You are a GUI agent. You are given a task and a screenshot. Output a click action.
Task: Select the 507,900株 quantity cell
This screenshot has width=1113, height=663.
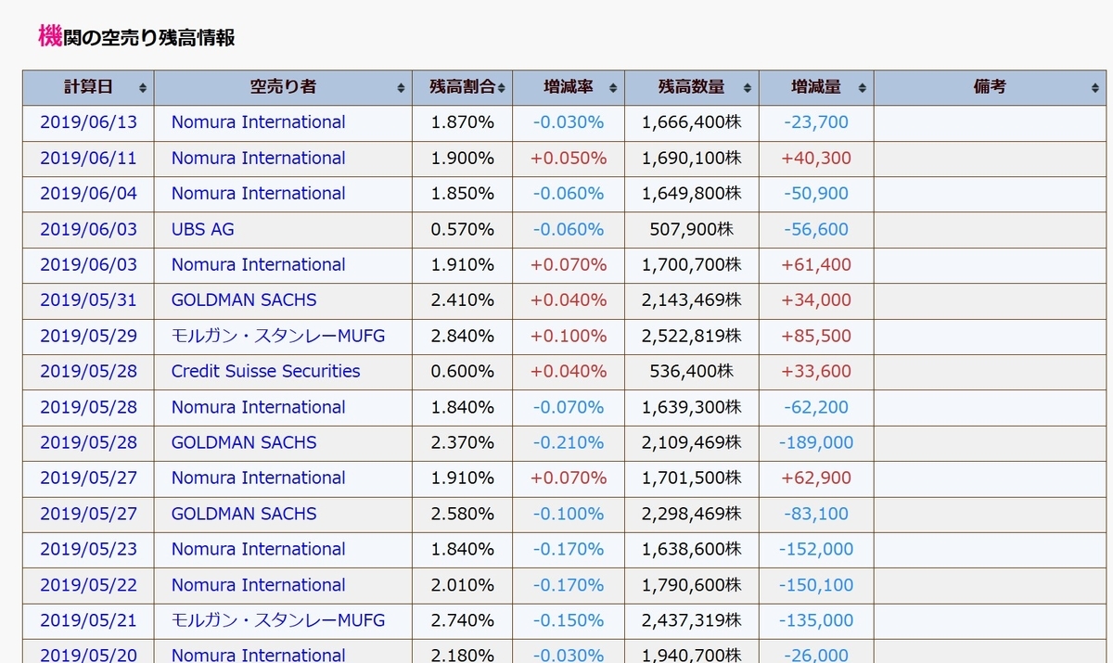click(692, 229)
